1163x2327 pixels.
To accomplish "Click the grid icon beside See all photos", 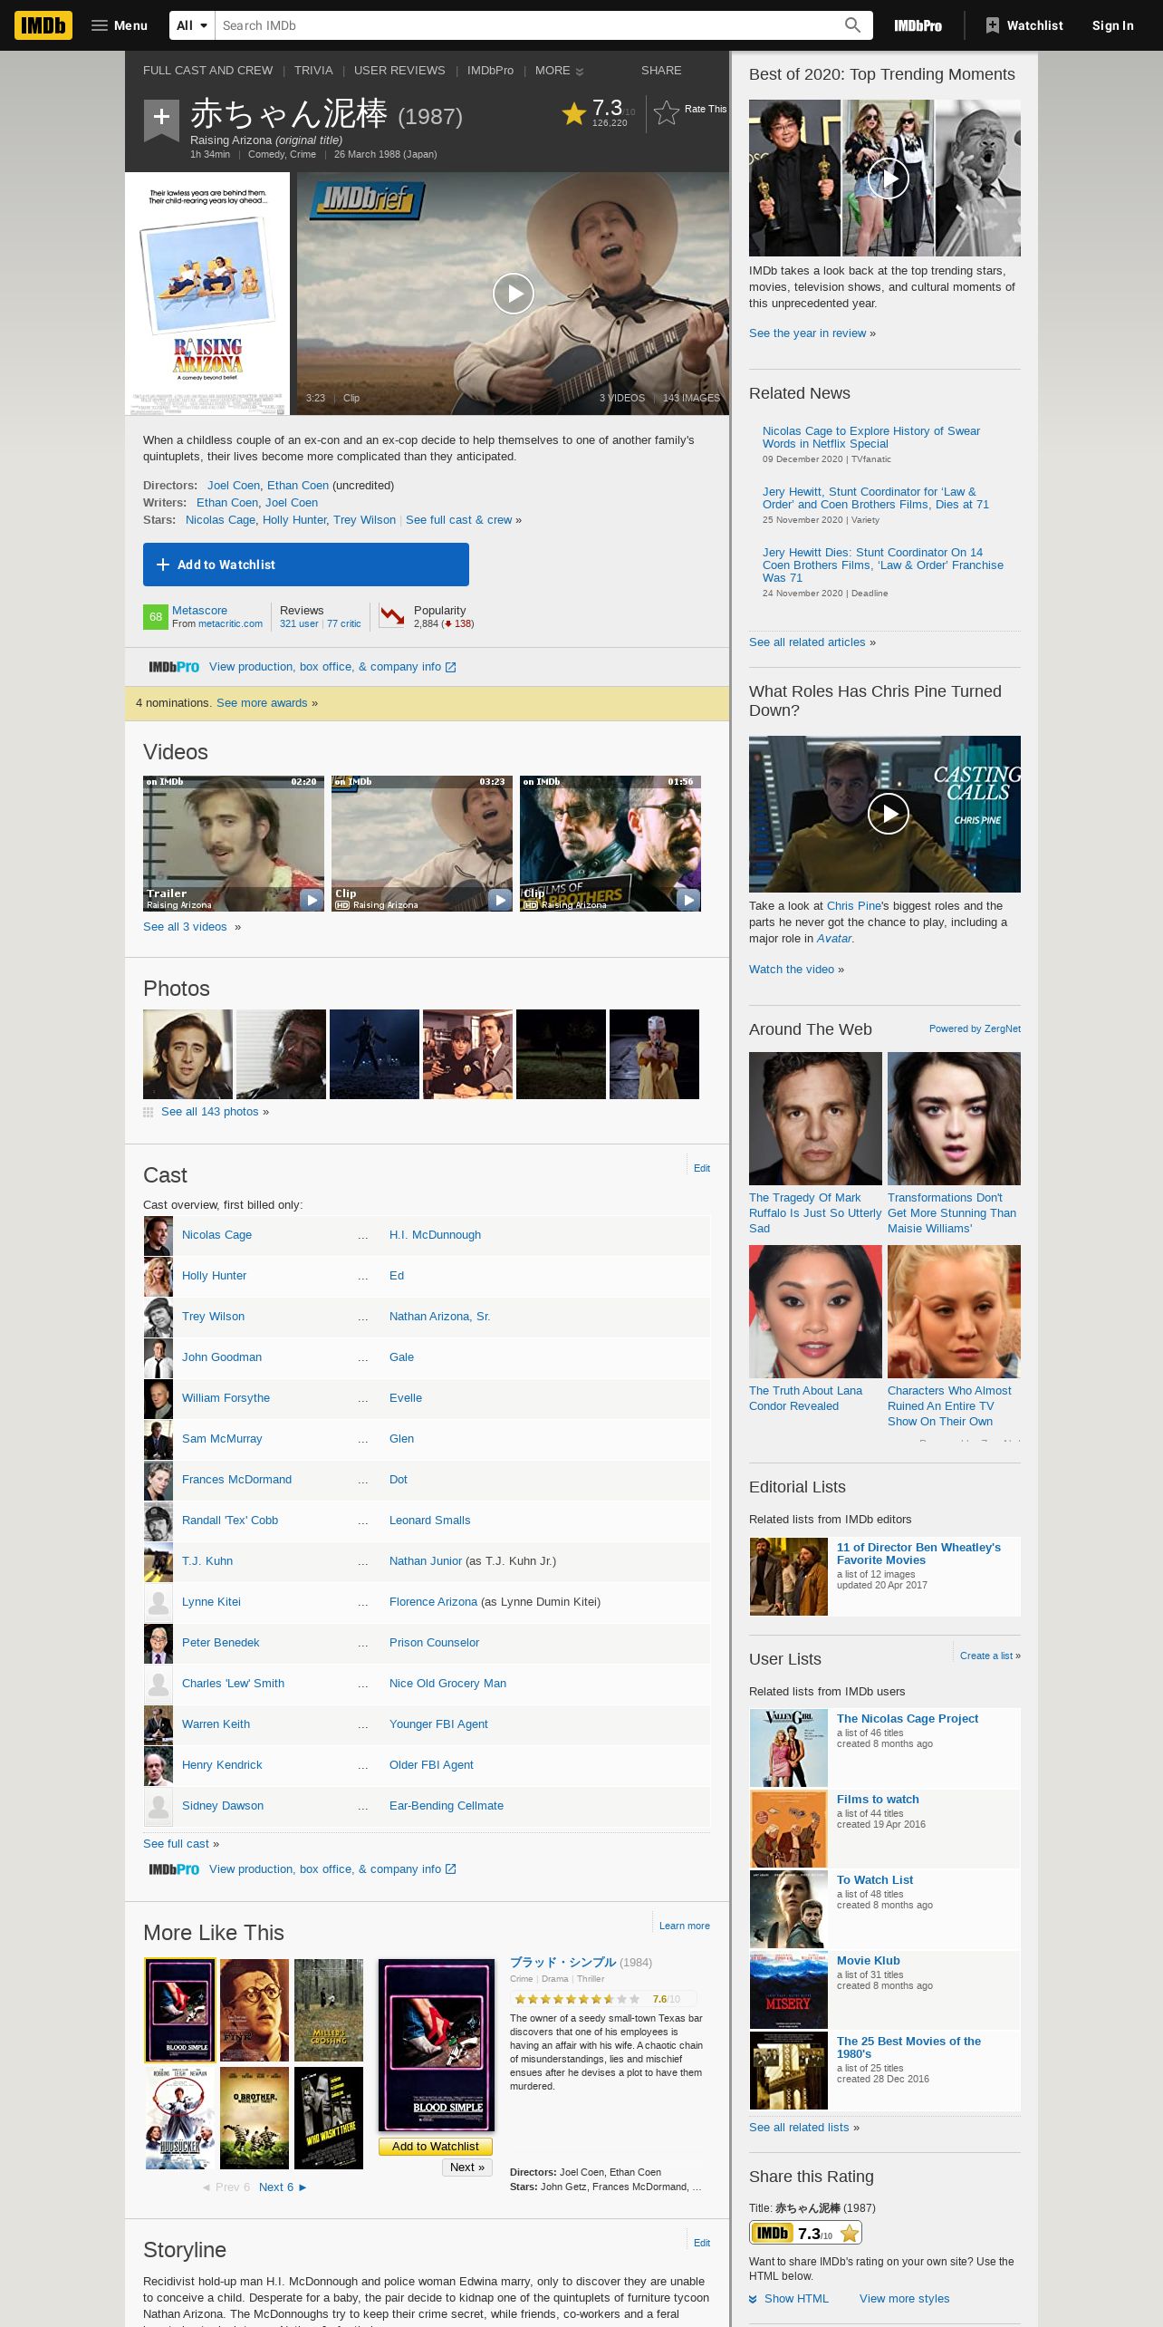I will pyautogui.click(x=149, y=1112).
